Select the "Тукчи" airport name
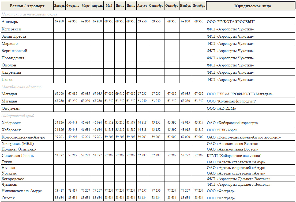The width and height of the screenshot is (296, 202). pos(7,162)
